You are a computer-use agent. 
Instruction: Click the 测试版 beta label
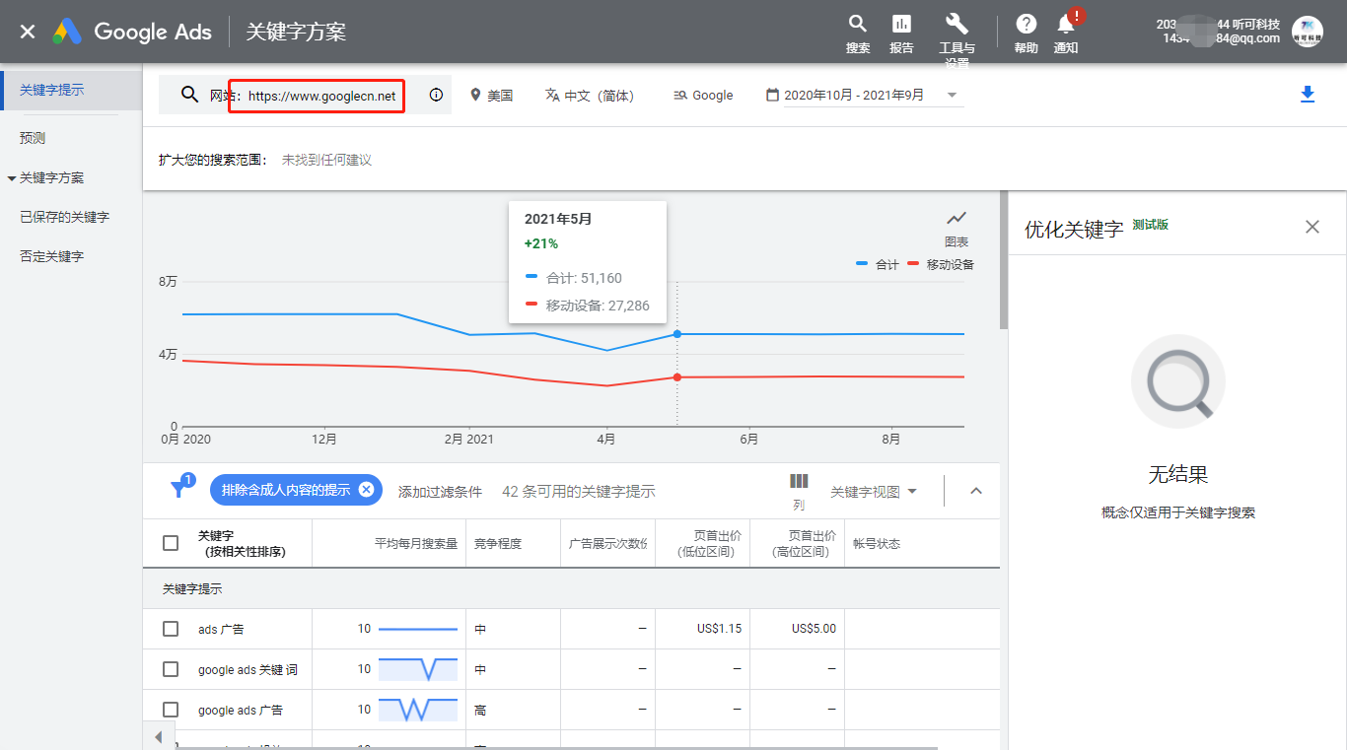click(1150, 225)
